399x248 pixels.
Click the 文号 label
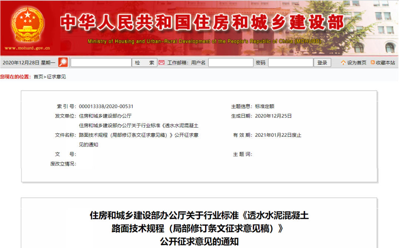pos(65,154)
